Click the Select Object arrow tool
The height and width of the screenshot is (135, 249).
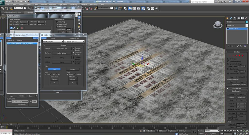(x=25, y=8)
